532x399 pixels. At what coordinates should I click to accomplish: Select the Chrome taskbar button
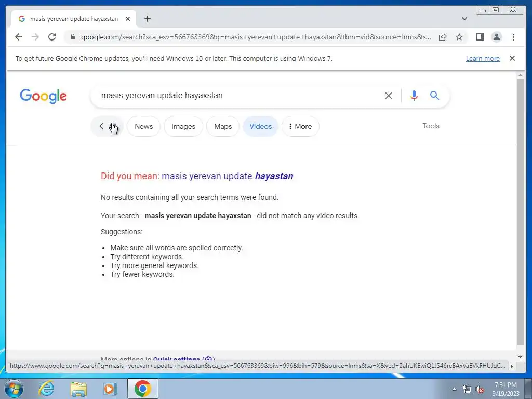(143, 389)
